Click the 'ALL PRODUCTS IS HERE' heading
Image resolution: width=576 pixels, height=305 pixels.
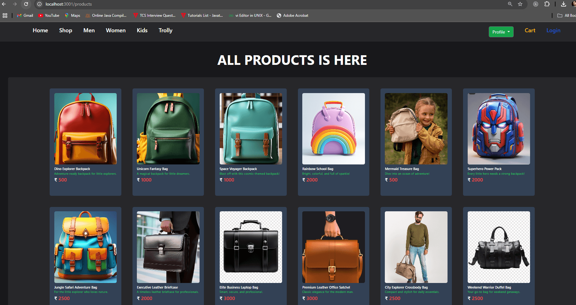click(x=292, y=60)
